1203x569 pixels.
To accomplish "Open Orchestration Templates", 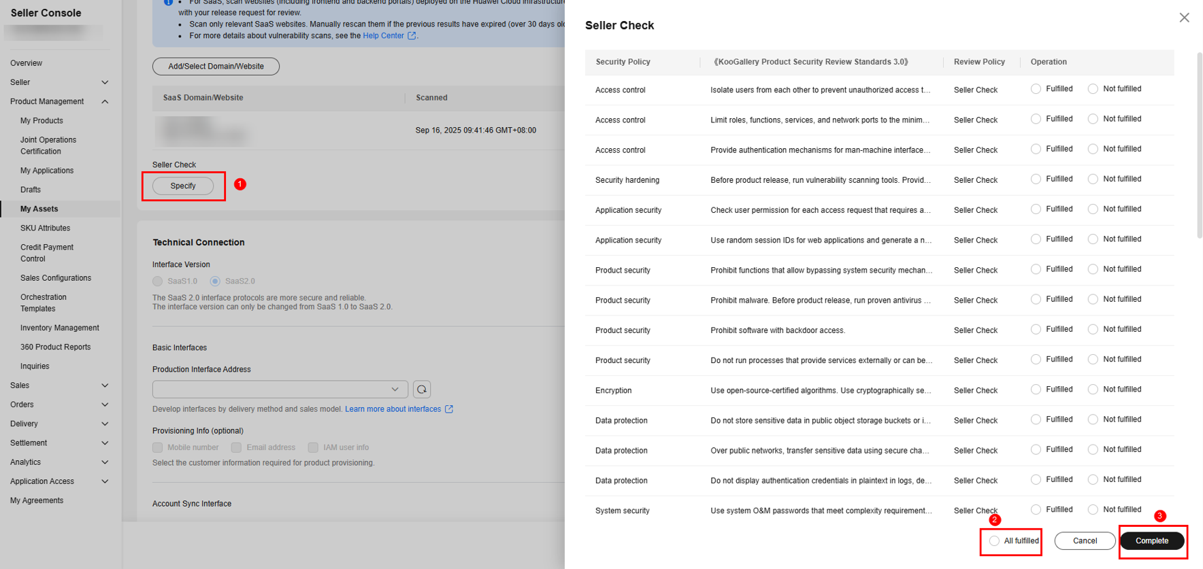I will 44,303.
